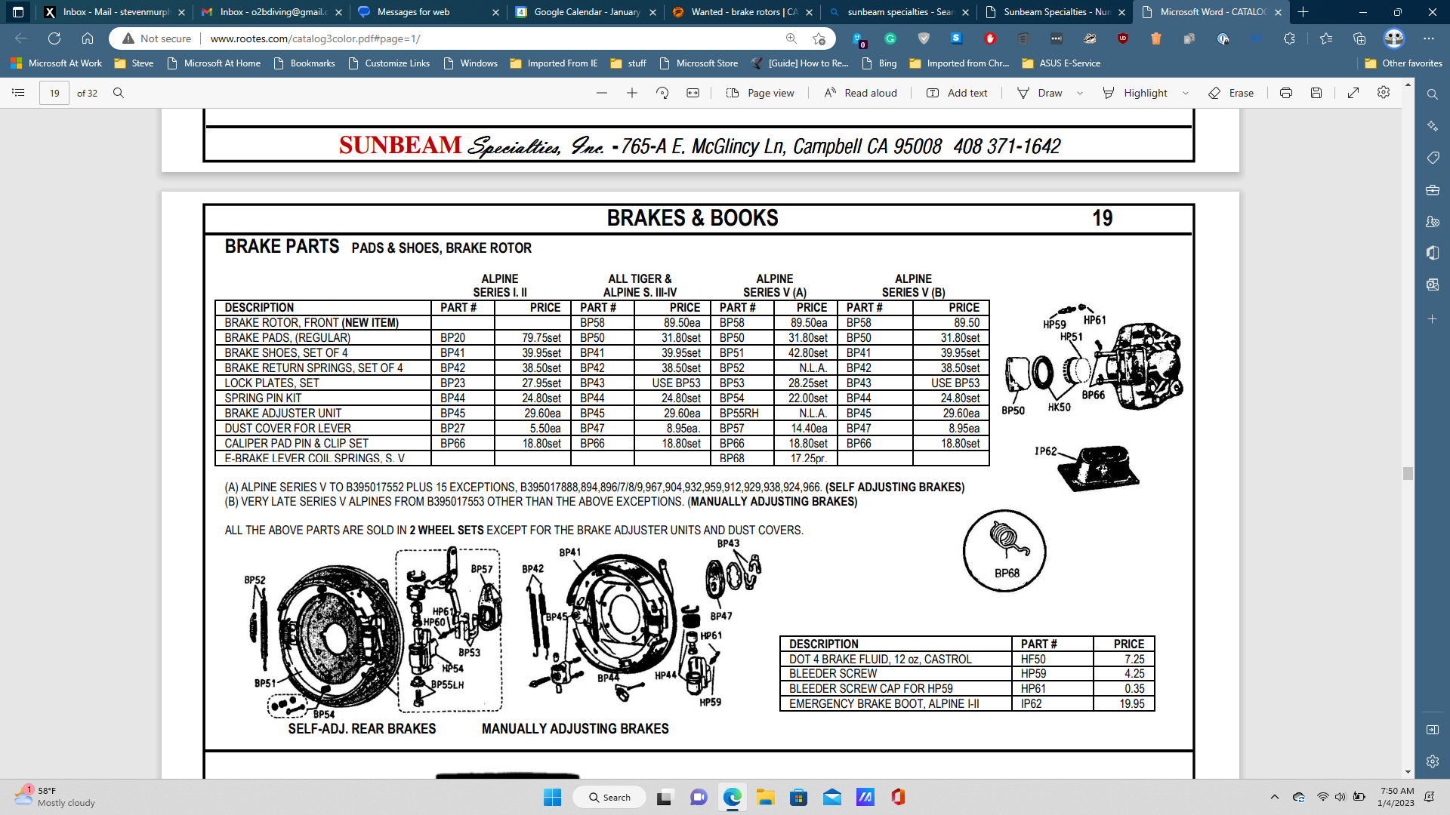
Task: Open the Imported From IE folder
Action: (554, 63)
